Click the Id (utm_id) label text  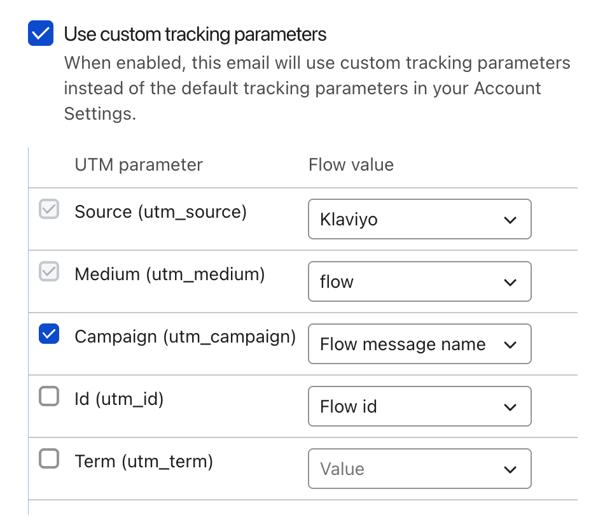coord(119,399)
